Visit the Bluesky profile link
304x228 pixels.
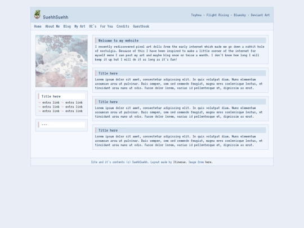240,15
